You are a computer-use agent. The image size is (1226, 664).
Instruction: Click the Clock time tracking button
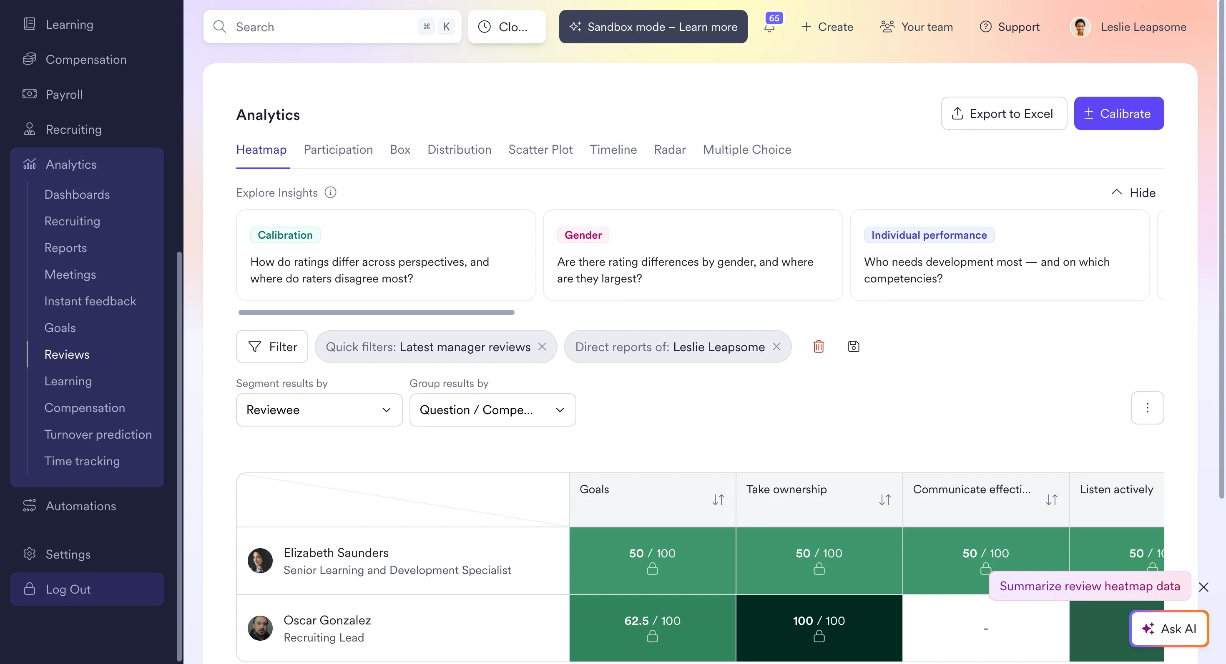pos(507,27)
